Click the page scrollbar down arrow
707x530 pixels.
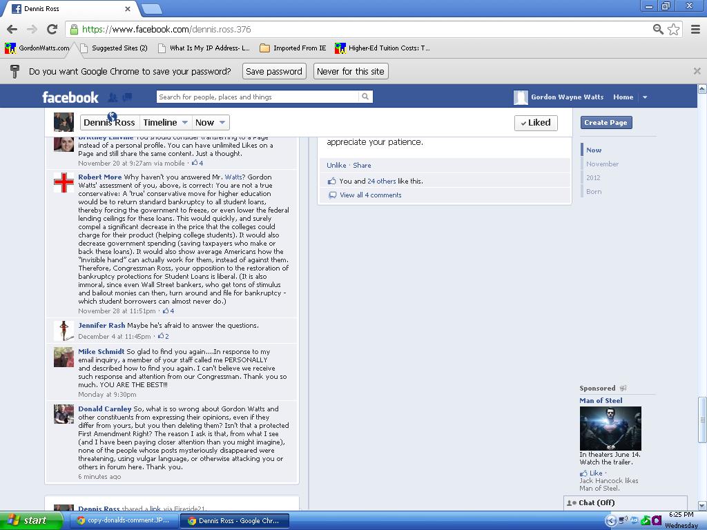pos(702,506)
